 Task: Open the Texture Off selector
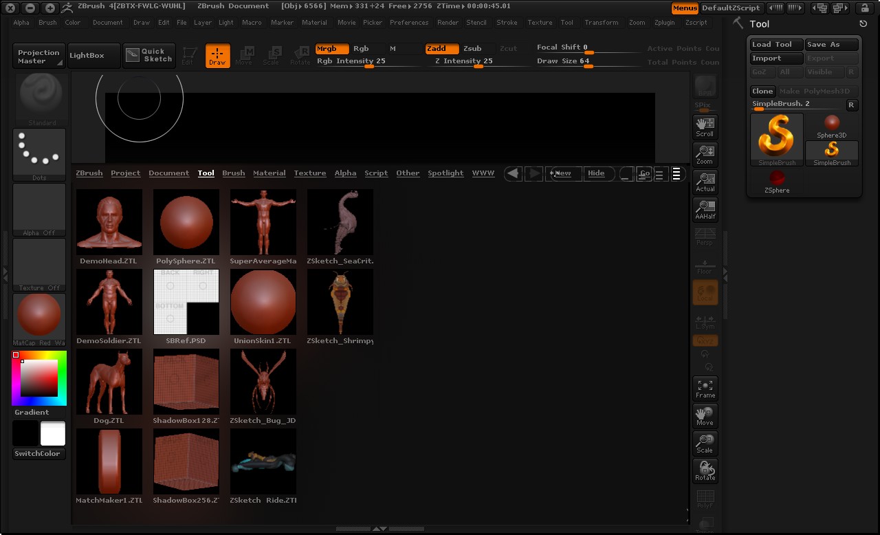[39, 265]
